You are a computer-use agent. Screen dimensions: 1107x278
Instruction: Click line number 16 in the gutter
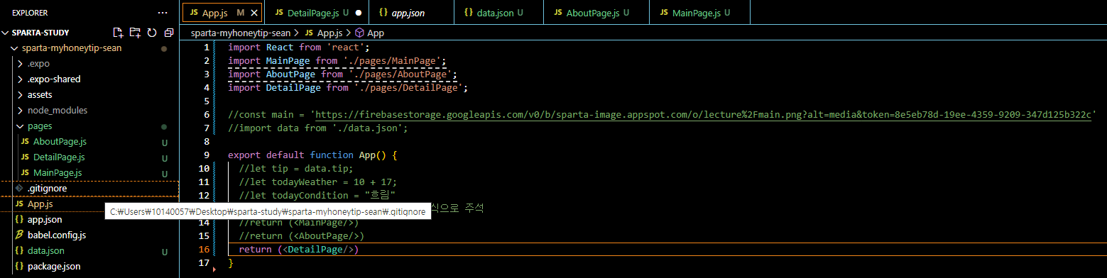(204, 250)
